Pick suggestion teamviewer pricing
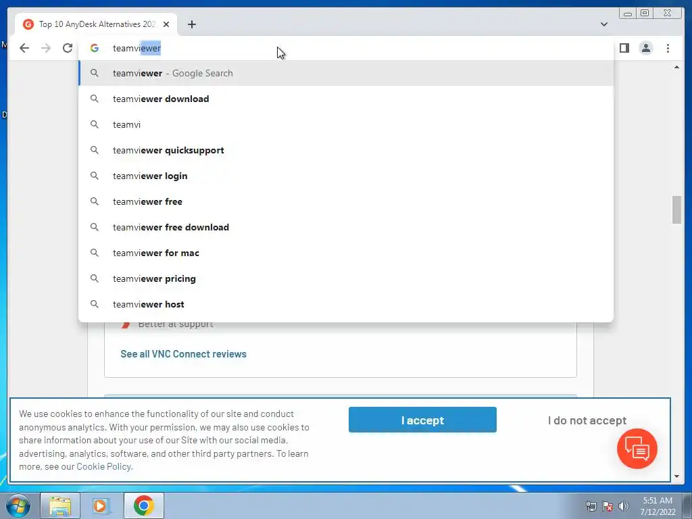Viewport: 692px width, 519px height. coord(346,278)
